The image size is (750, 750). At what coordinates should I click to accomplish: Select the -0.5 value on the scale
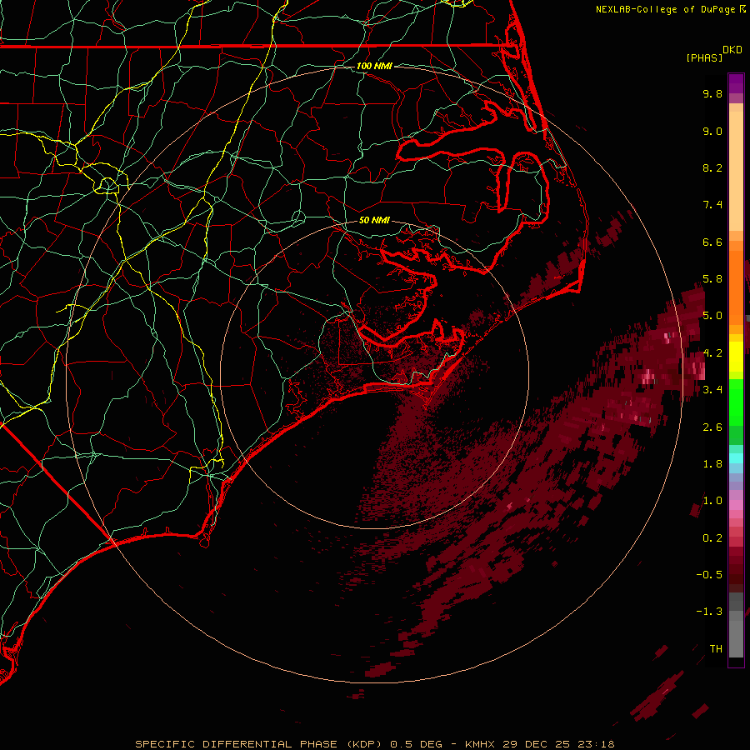pyautogui.click(x=709, y=575)
